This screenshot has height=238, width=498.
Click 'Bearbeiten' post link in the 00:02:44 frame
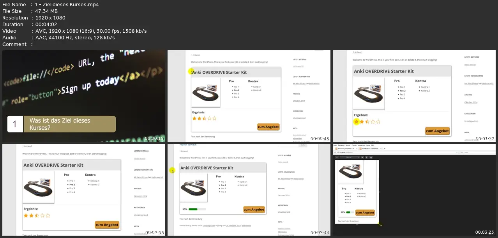click(x=247, y=226)
